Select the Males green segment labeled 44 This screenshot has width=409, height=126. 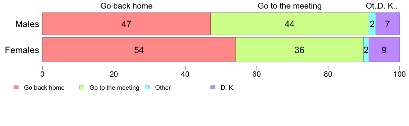290,24
